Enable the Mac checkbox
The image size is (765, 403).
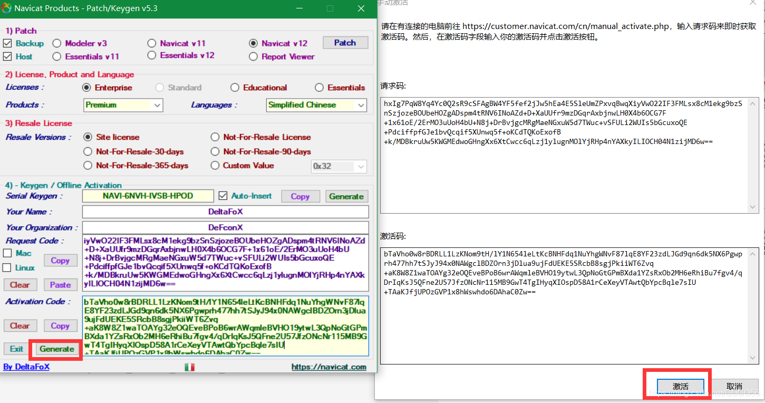pyautogui.click(x=7, y=254)
